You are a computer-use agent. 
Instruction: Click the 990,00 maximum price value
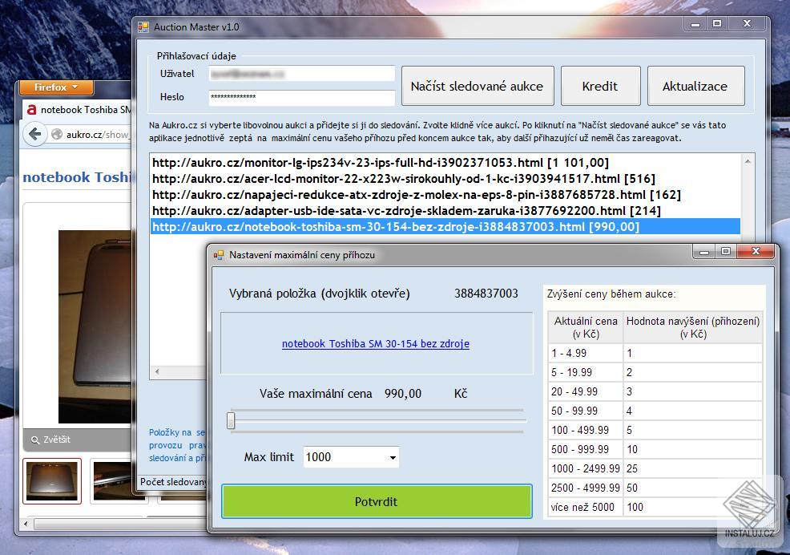pyautogui.click(x=402, y=394)
